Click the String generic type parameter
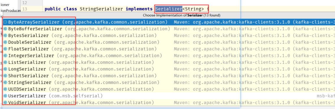335x109 pixels. click(193, 9)
